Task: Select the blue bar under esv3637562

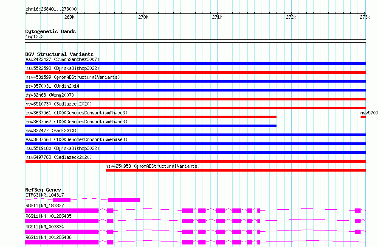Action: click(x=151, y=126)
